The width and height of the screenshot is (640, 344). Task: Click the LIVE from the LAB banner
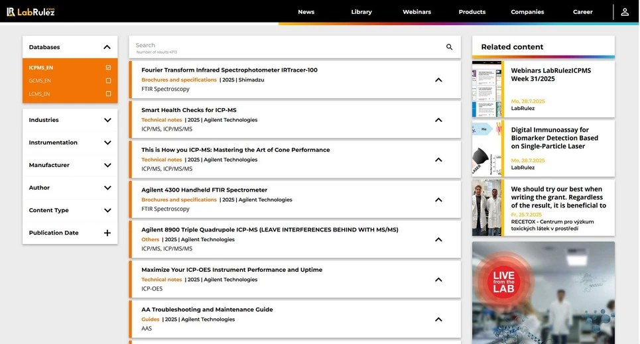[543, 292]
